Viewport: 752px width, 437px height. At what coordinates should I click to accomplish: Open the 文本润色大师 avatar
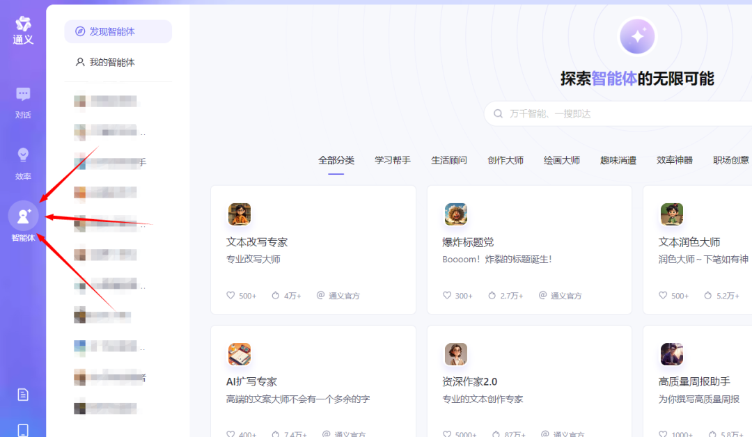coord(671,214)
